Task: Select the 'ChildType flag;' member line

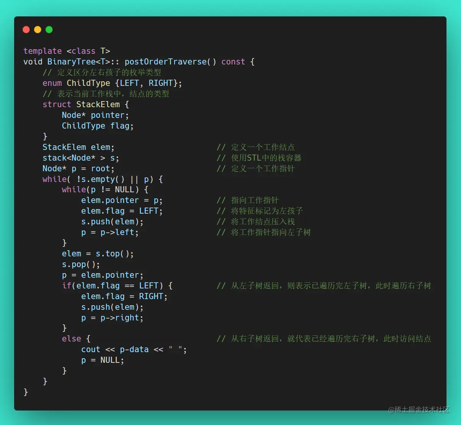Action: point(98,126)
